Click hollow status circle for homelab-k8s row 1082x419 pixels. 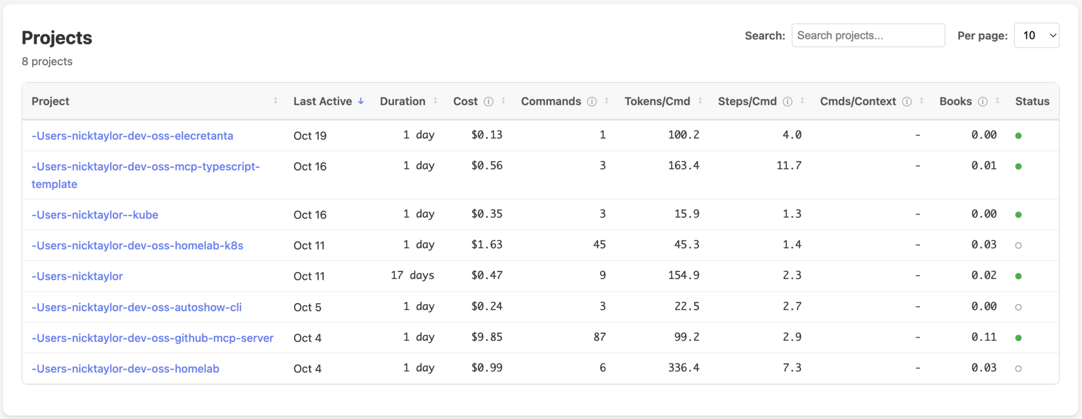(x=1018, y=246)
